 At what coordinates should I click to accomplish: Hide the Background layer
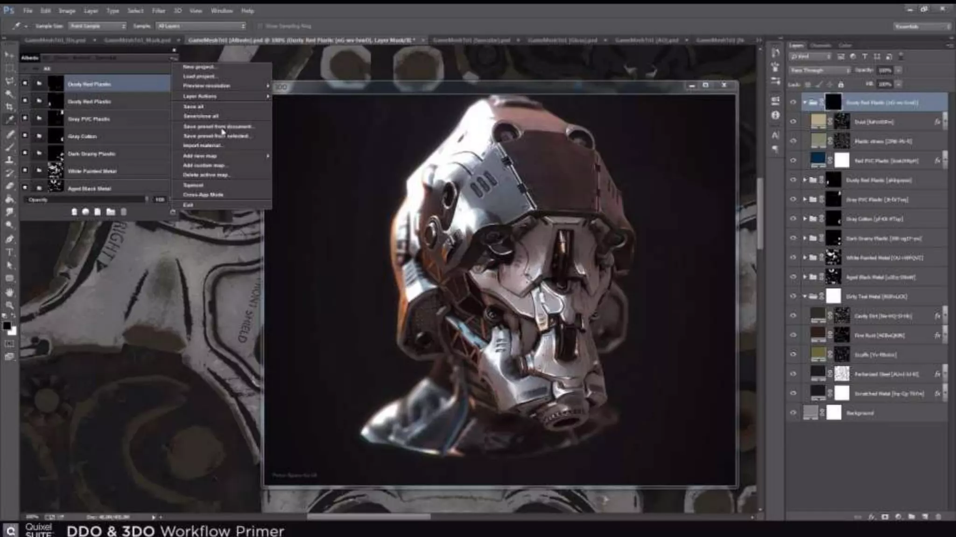[793, 413]
